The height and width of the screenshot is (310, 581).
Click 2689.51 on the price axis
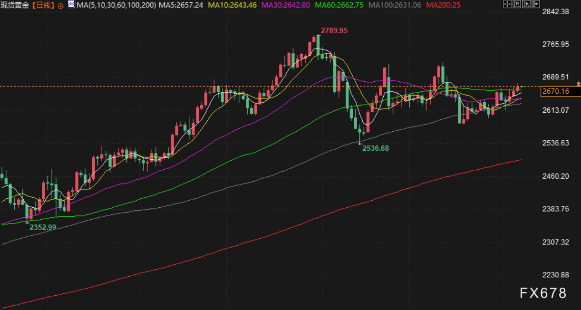click(x=556, y=77)
